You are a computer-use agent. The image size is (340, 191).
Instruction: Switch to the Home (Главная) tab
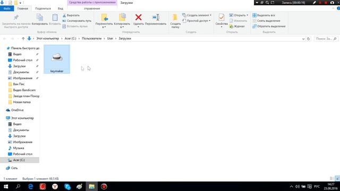(22, 8)
